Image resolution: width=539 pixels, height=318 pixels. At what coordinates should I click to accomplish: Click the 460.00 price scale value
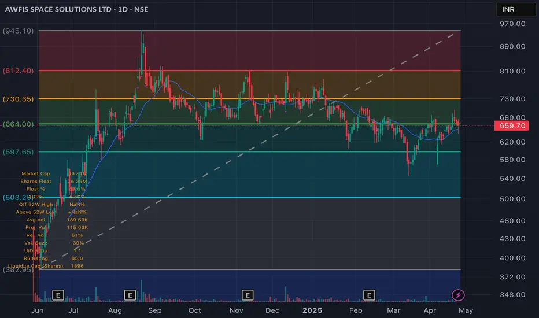tap(512, 221)
